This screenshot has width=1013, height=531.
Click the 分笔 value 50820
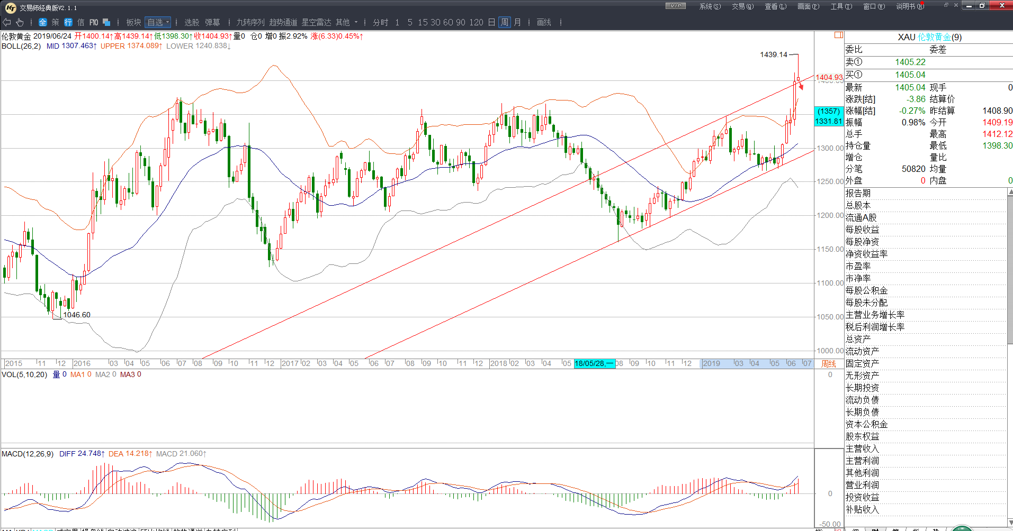pyautogui.click(x=914, y=169)
